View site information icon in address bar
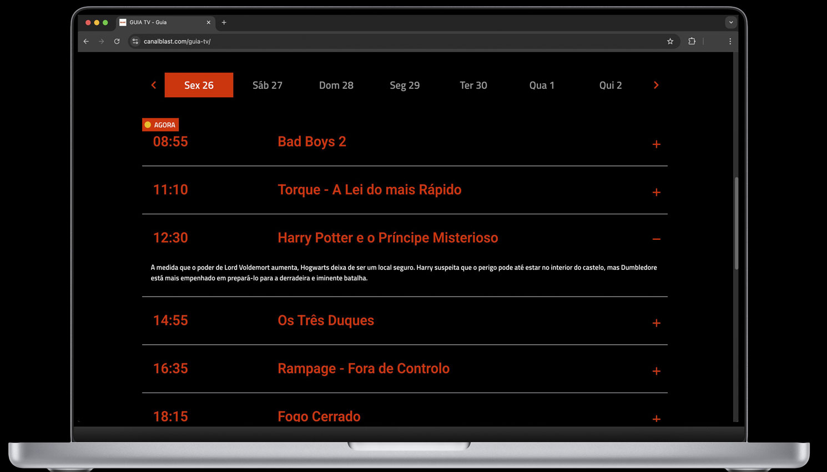The image size is (827, 472). (x=135, y=41)
